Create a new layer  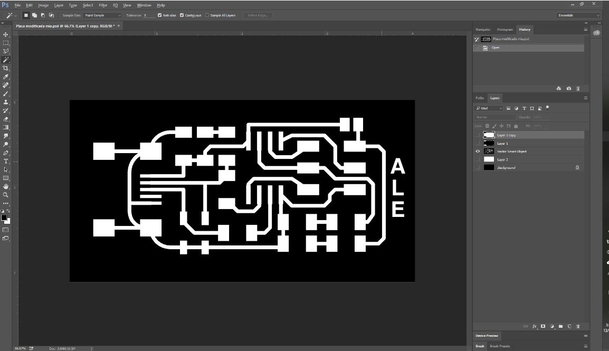569,327
